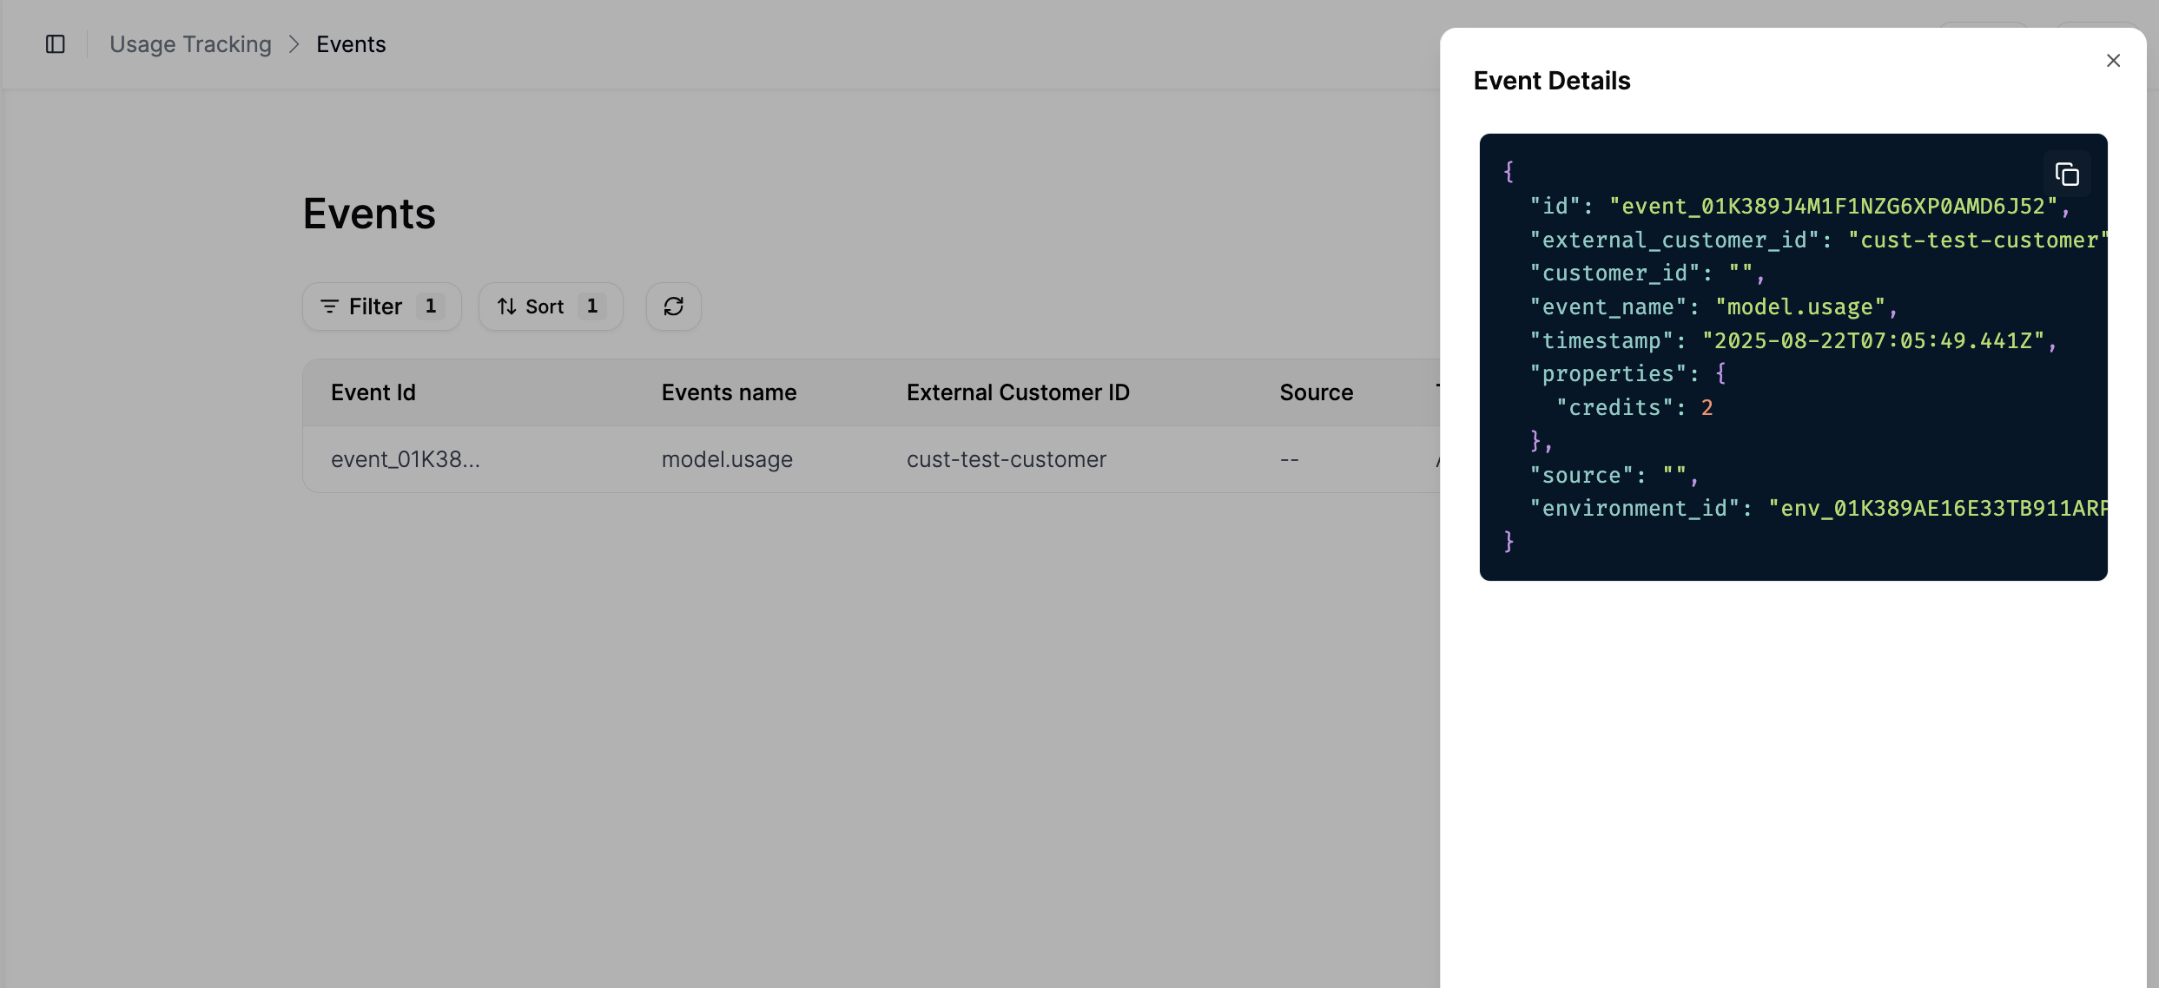Click the Event Id column header
The image size is (2159, 988).
tap(373, 392)
